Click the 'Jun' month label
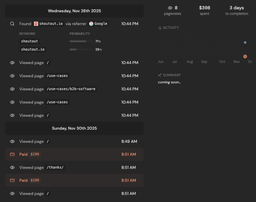The height and width of the screenshot is (202, 256). point(161,62)
